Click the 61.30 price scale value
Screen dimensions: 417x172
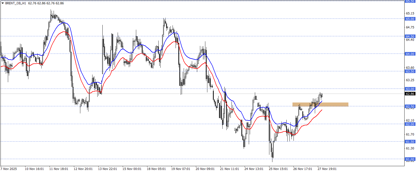tap(410, 148)
